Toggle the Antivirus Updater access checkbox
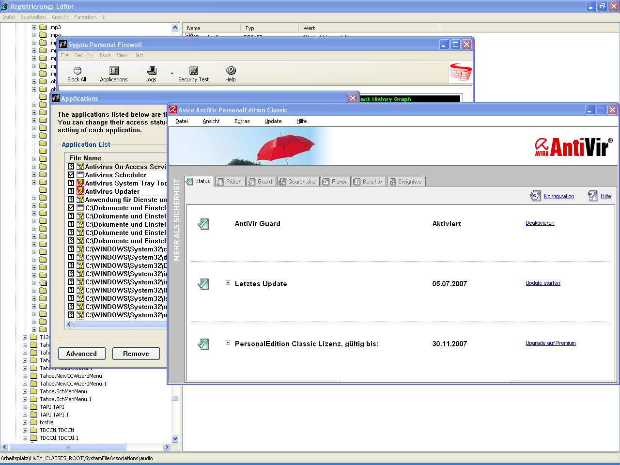Screen dimensions: 620x465 coord(71,191)
